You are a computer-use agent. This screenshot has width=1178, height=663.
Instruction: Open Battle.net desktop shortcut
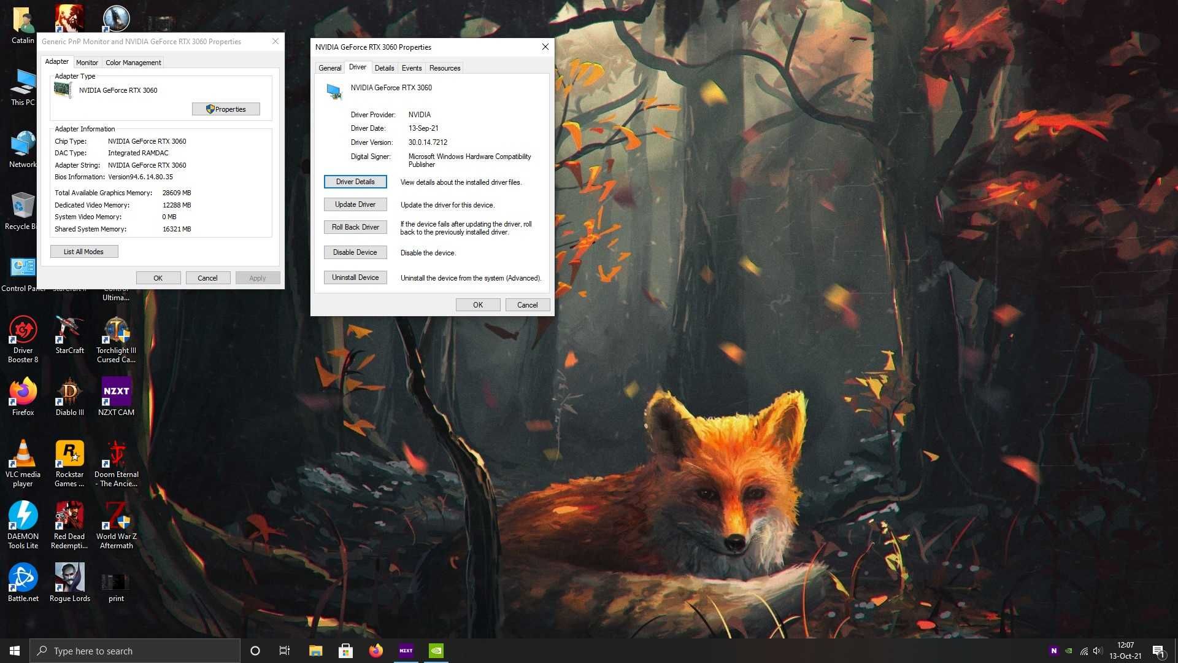click(x=23, y=583)
